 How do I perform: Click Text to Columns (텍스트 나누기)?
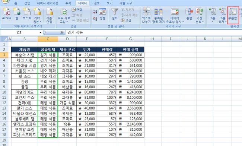pos(146,16)
